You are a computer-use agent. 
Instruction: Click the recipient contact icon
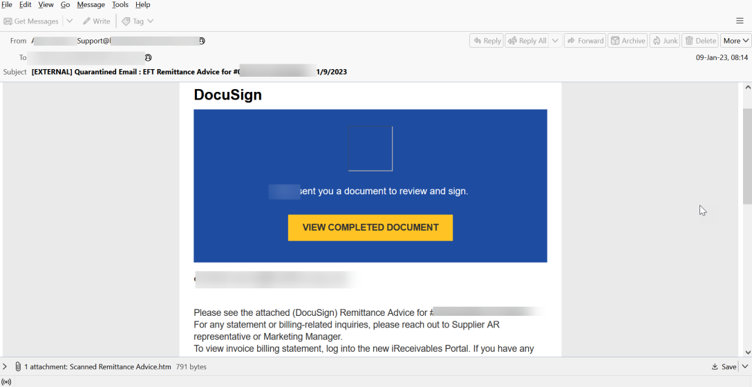coord(148,57)
